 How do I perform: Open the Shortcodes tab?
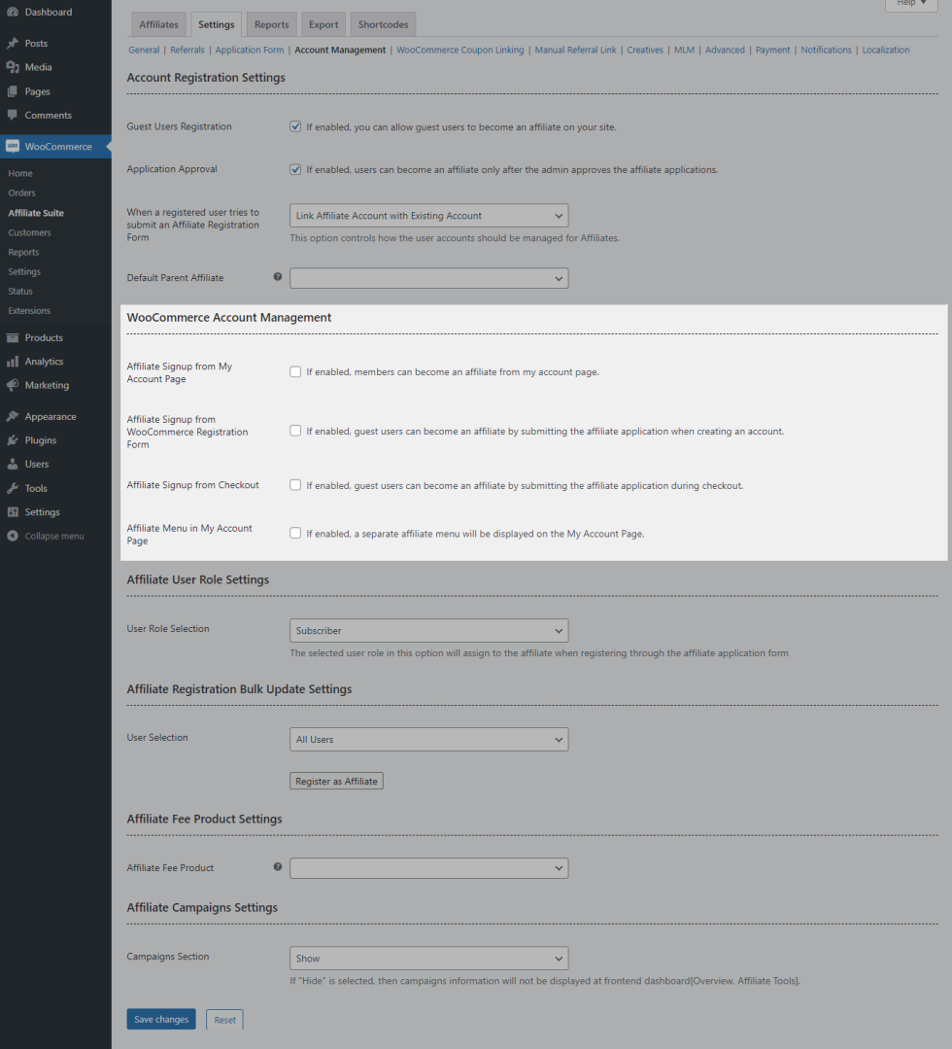(383, 24)
